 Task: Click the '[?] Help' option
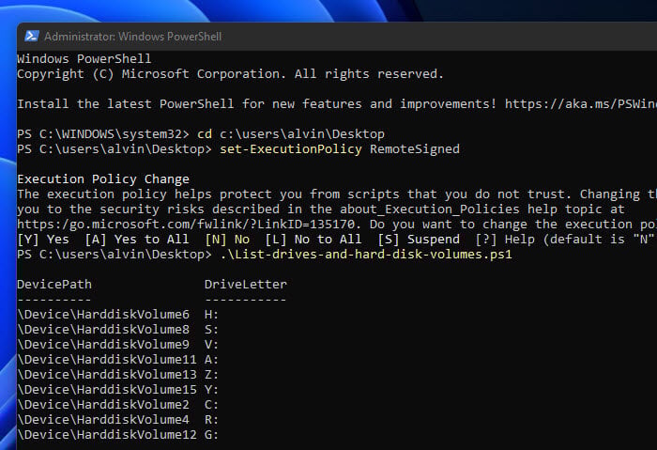click(505, 240)
